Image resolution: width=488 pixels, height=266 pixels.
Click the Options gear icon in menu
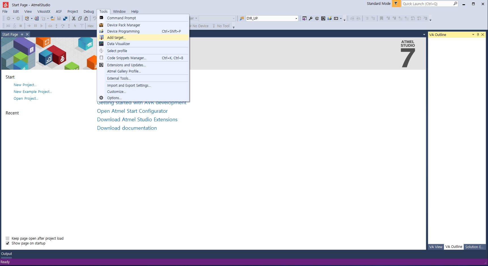point(101,98)
